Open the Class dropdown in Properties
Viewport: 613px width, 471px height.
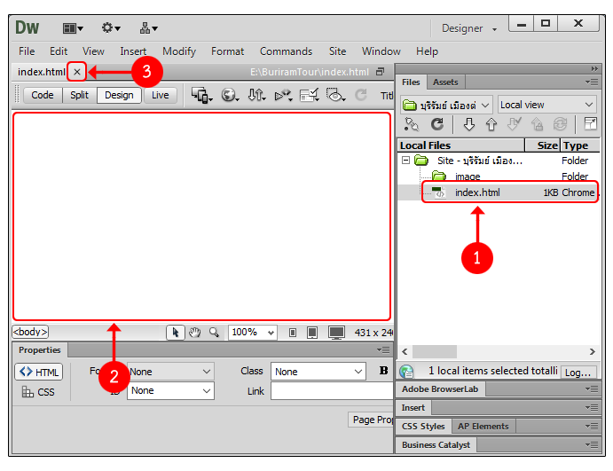(318, 372)
